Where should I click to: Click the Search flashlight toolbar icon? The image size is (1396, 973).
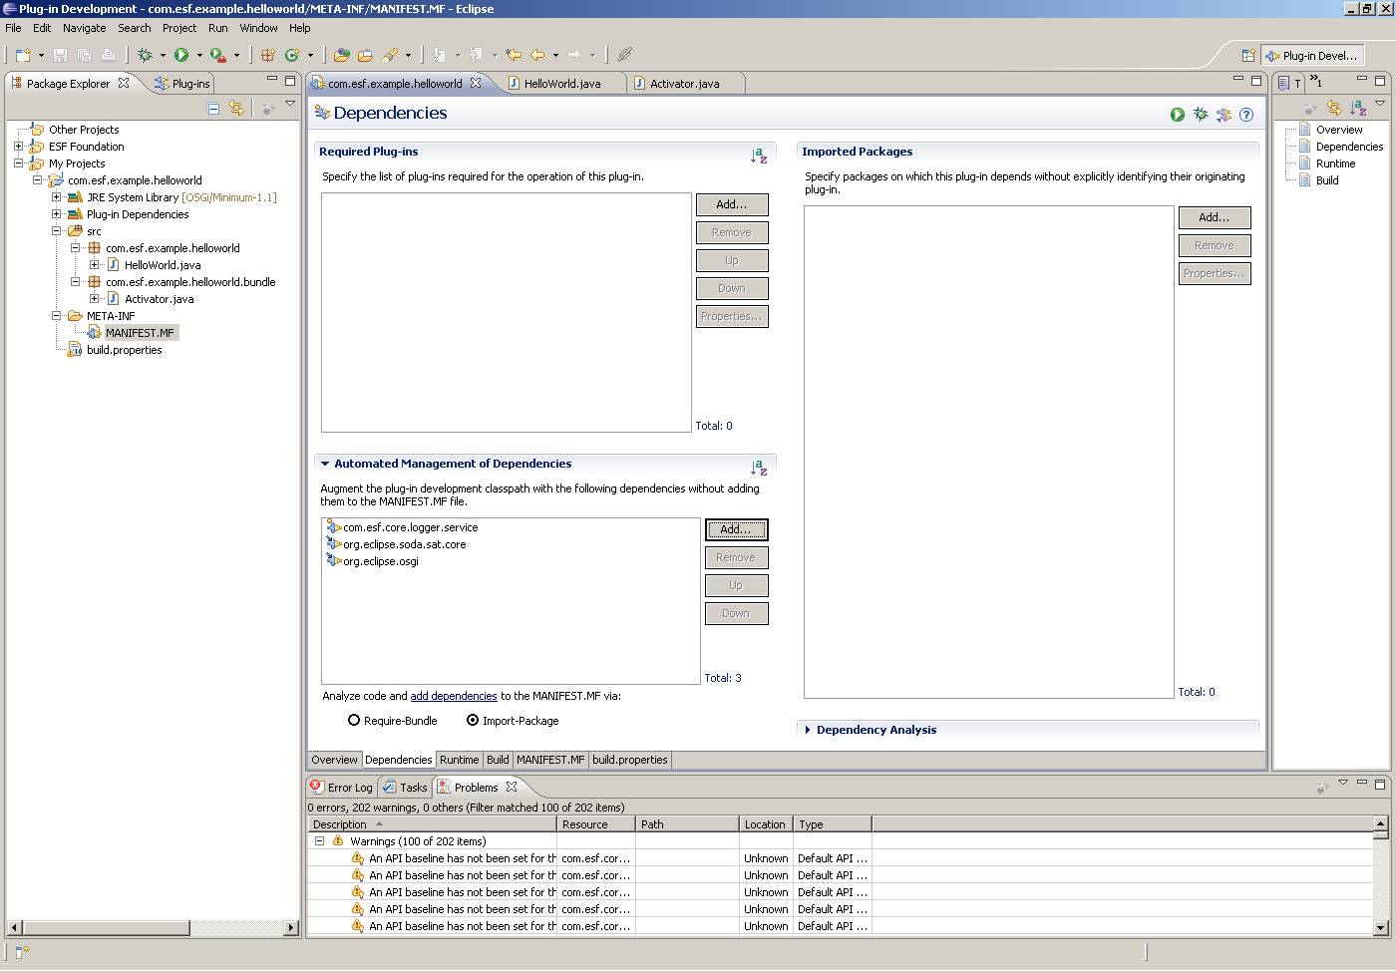[390, 55]
